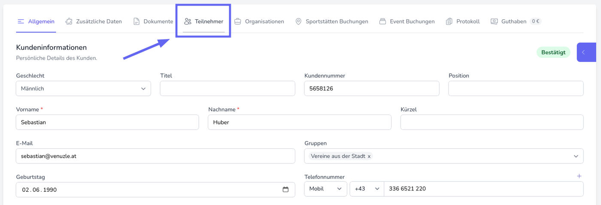This screenshot has height=205, width=601.
Task: Click the Vorname input field
Action: coord(107,122)
